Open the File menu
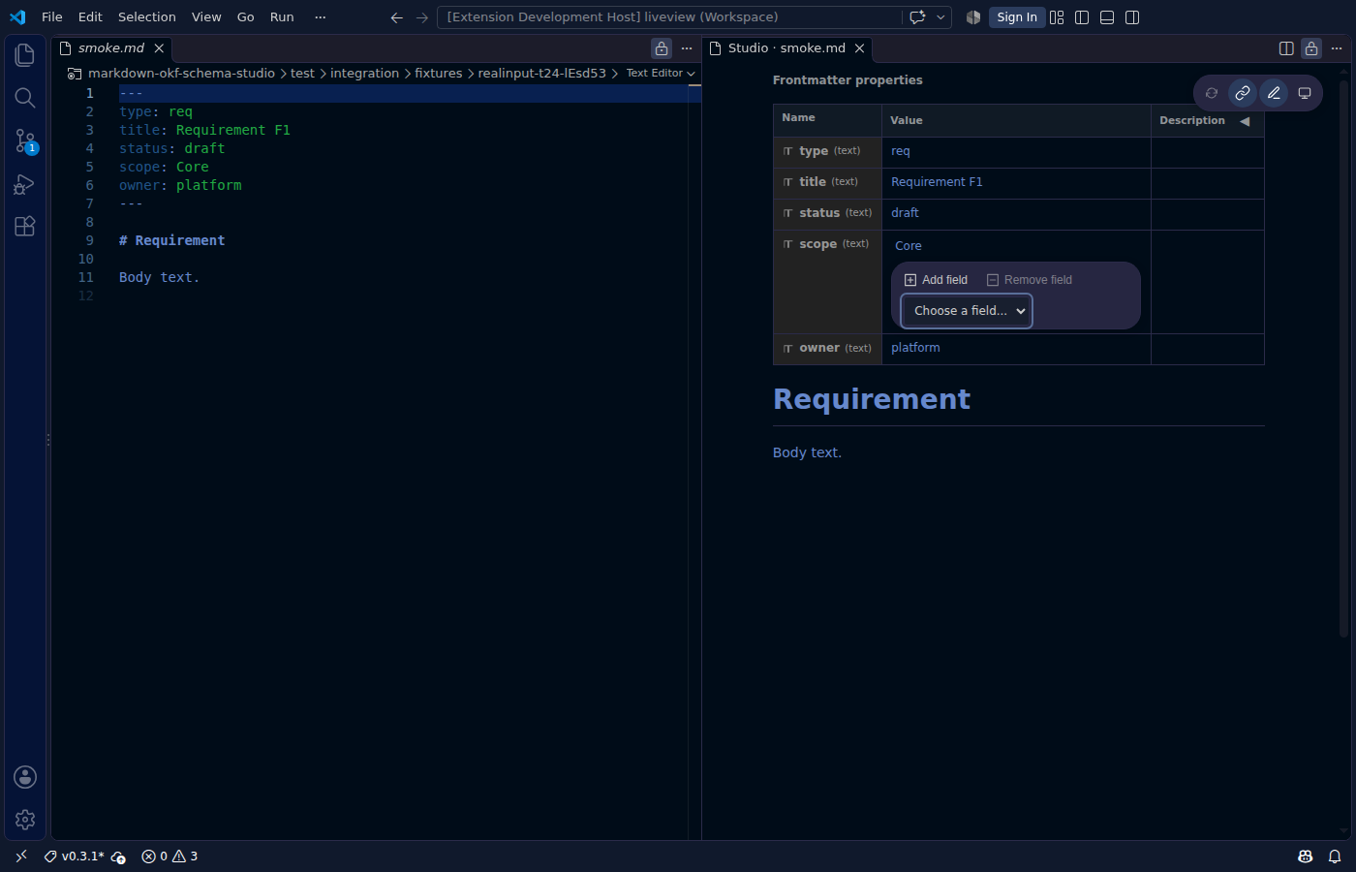 [x=52, y=17]
